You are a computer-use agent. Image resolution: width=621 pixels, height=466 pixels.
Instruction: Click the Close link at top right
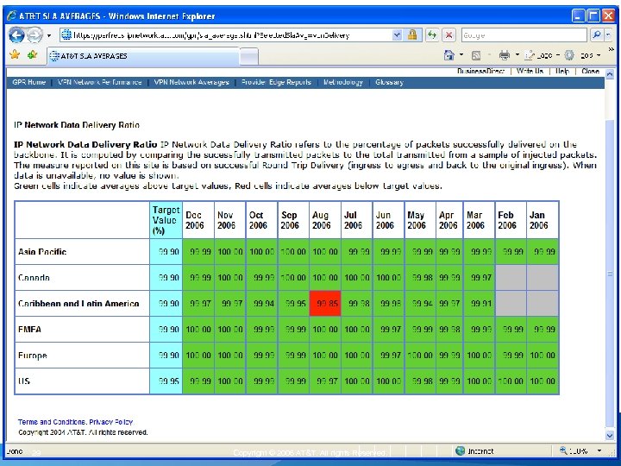point(590,71)
